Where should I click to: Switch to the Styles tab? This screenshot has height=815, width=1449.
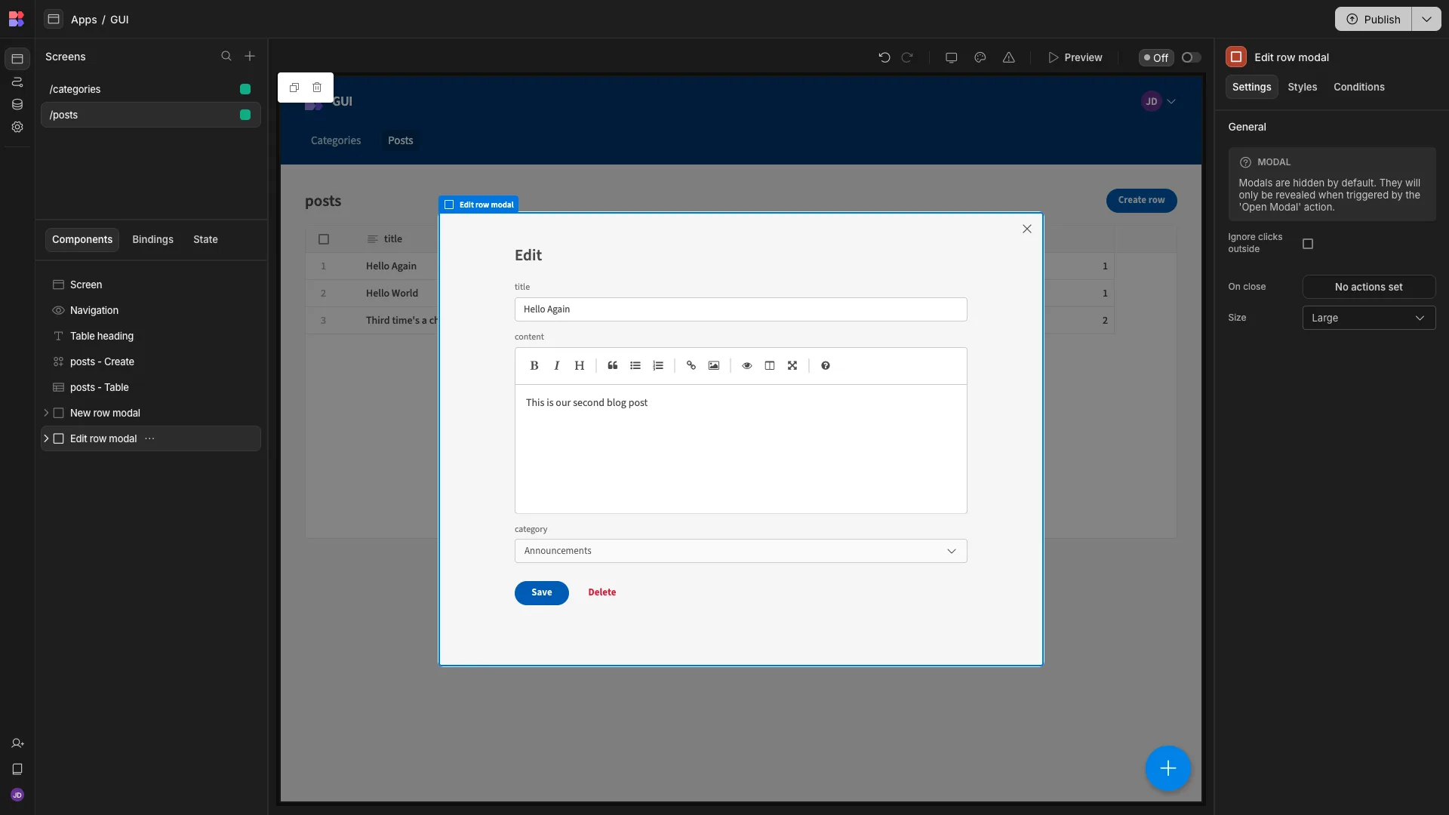point(1302,87)
